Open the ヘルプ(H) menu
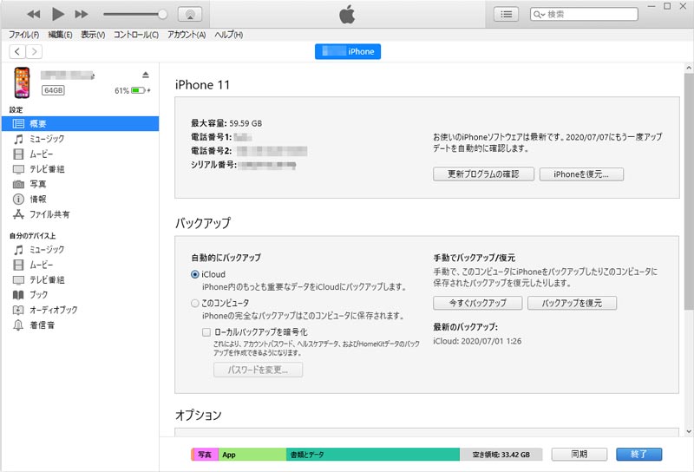694x472 pixels. [x=228, y=35]
